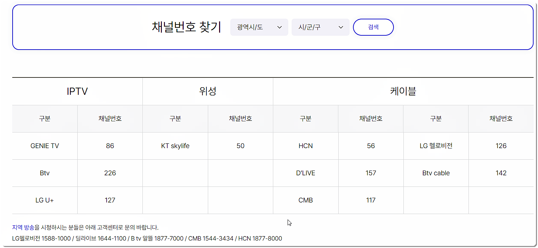Select the LG U+ cell

tap(45, 200)
